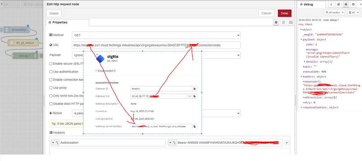Expand the headers object in debug output

point(302,76)
